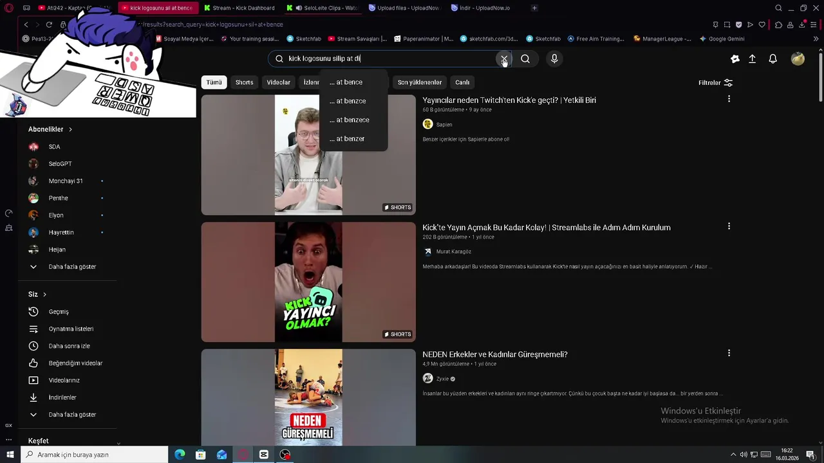Switch to the Stream - Kick Dashboard tab
This screenshot has height=463, width=824.
[239, 8]
